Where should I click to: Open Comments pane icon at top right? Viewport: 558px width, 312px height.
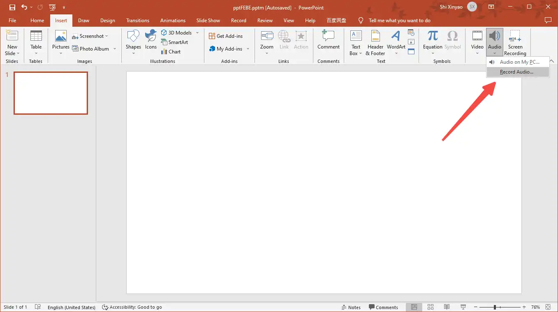pyautogui.click(x=548, y=20)
